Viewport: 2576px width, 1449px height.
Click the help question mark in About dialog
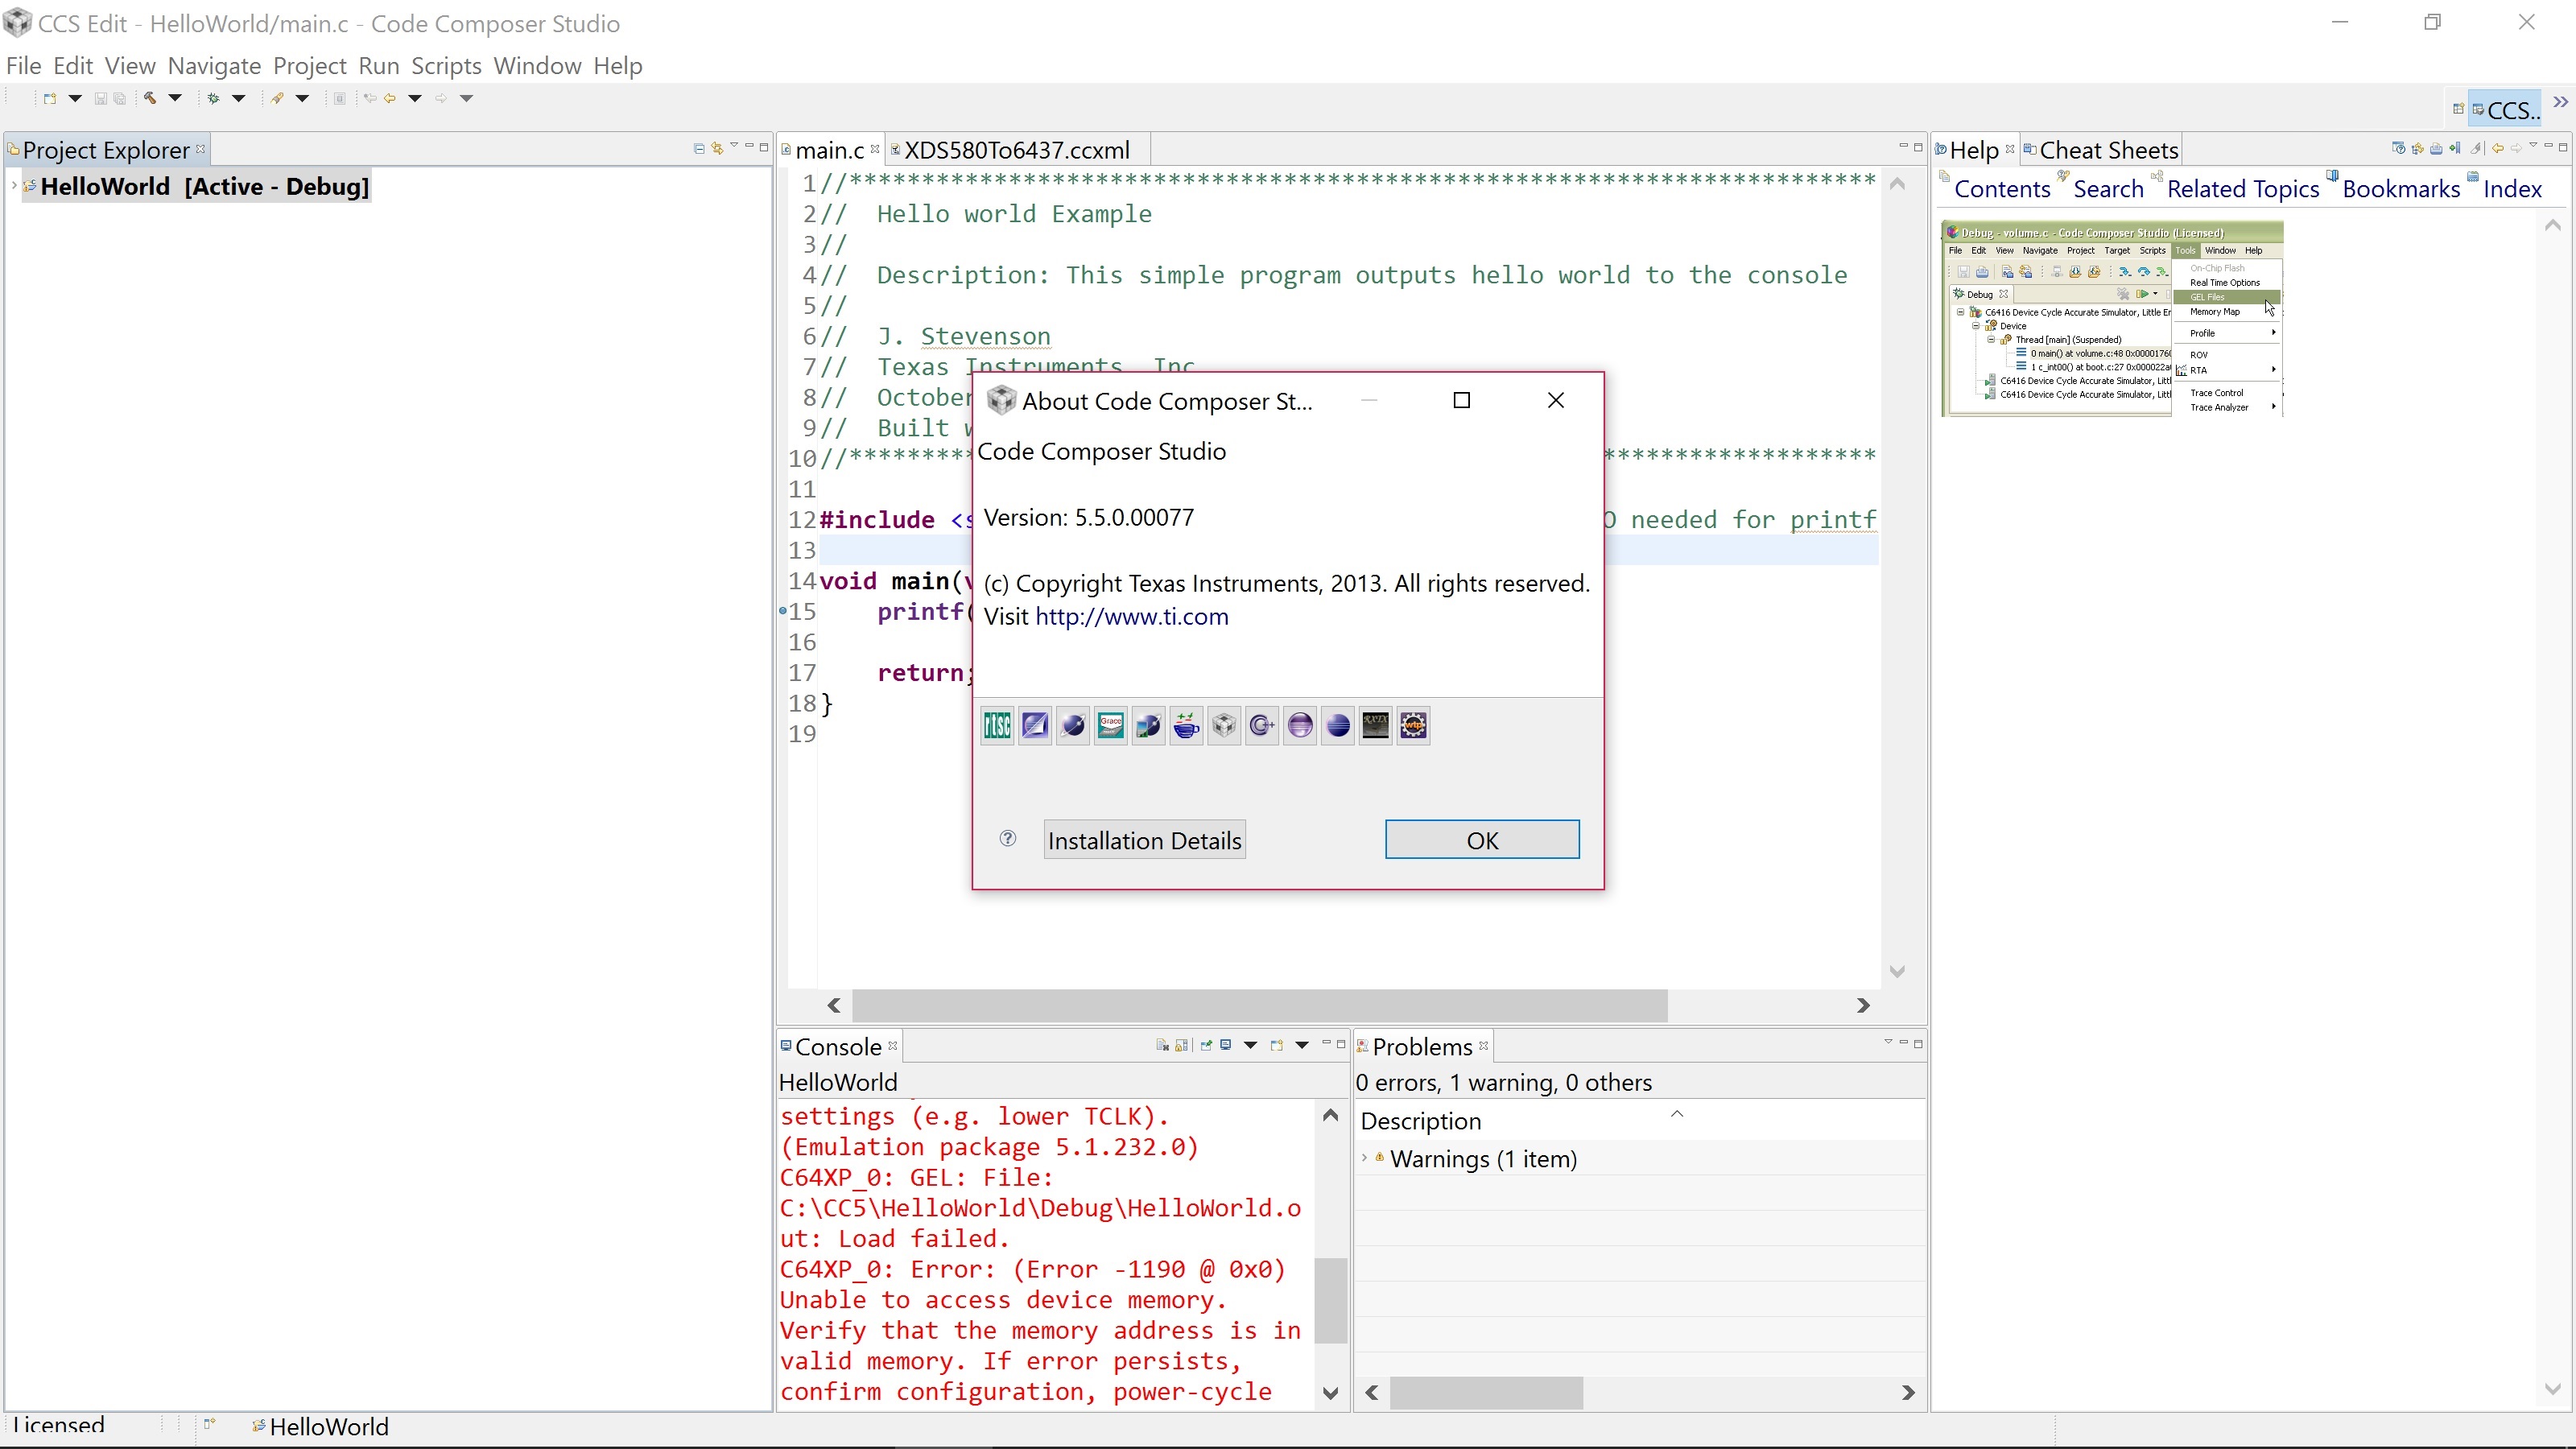[1008, 839]
